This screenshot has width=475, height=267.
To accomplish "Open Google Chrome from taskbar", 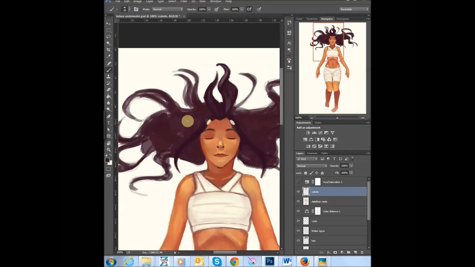I will coord(234,262).
